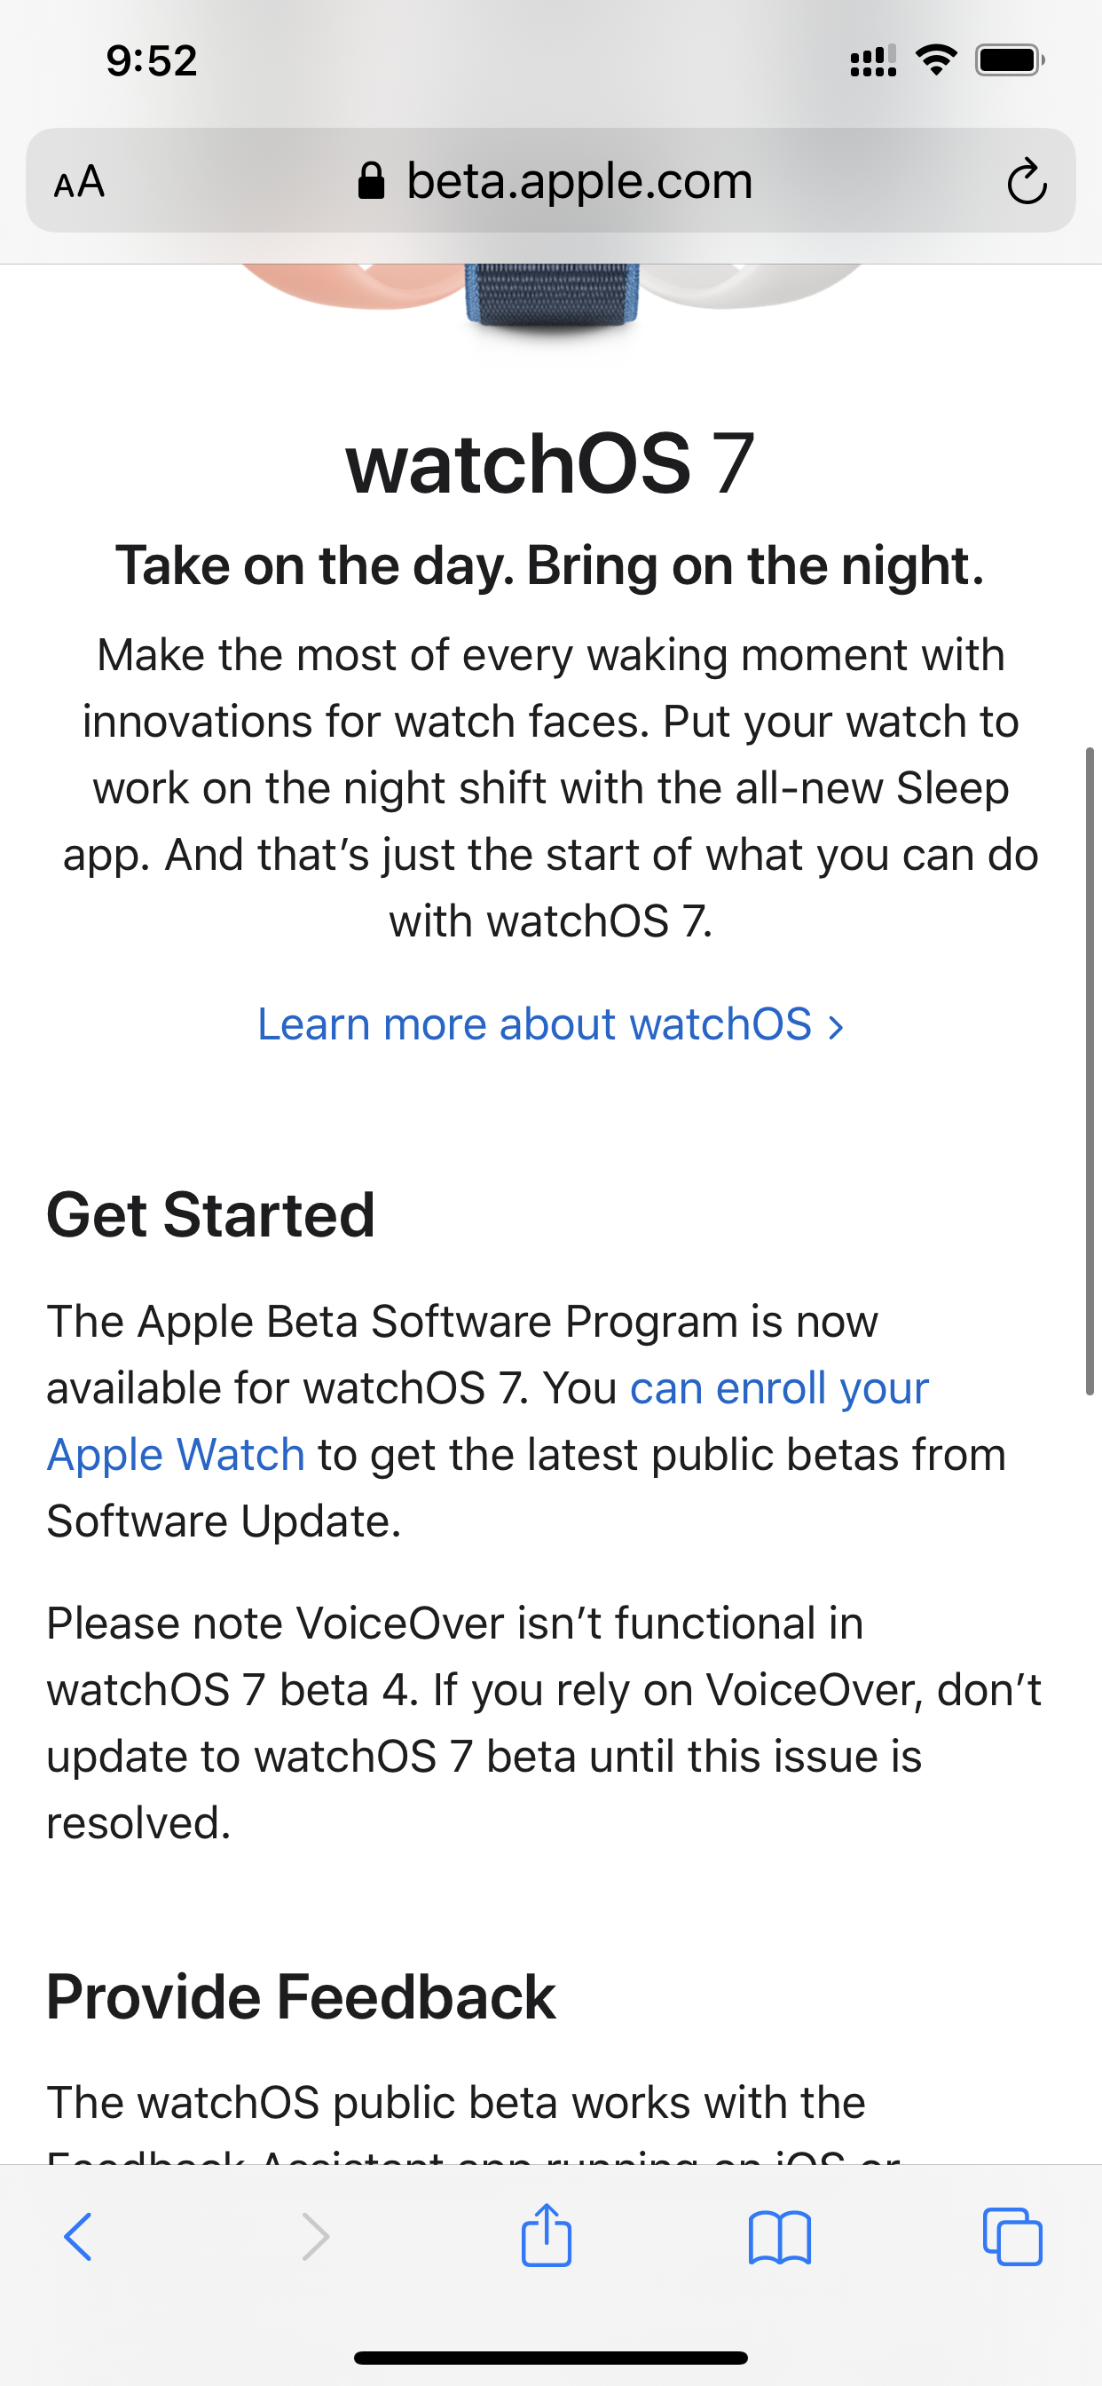Reload the beta.apple.com page
Screen dimensions: 1102x2386
(1026, 182)
